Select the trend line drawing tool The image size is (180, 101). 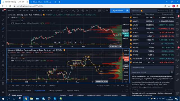click(x=3, y=20)
